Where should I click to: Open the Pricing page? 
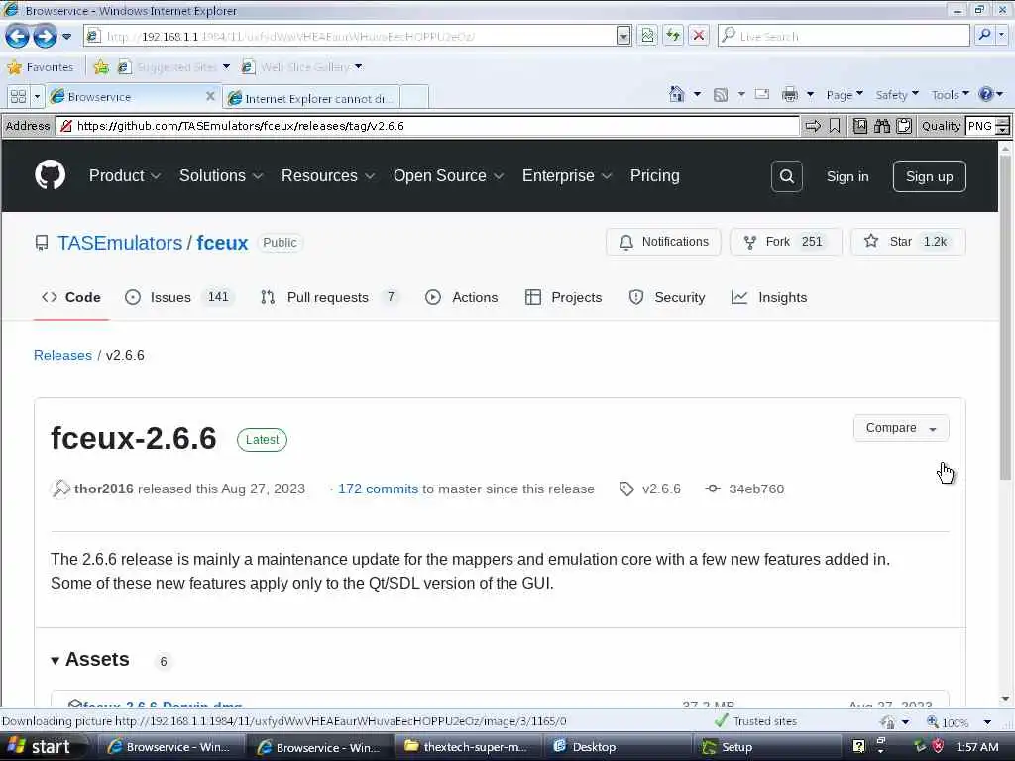coord(654,176)
